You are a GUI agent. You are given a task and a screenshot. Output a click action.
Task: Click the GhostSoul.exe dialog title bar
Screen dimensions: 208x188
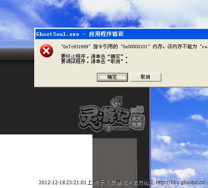click(x=121, y=34)
